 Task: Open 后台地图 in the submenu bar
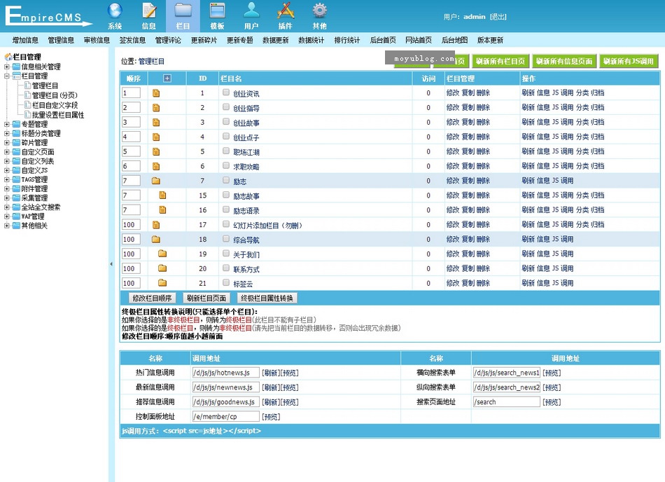[x=454, y=41]
